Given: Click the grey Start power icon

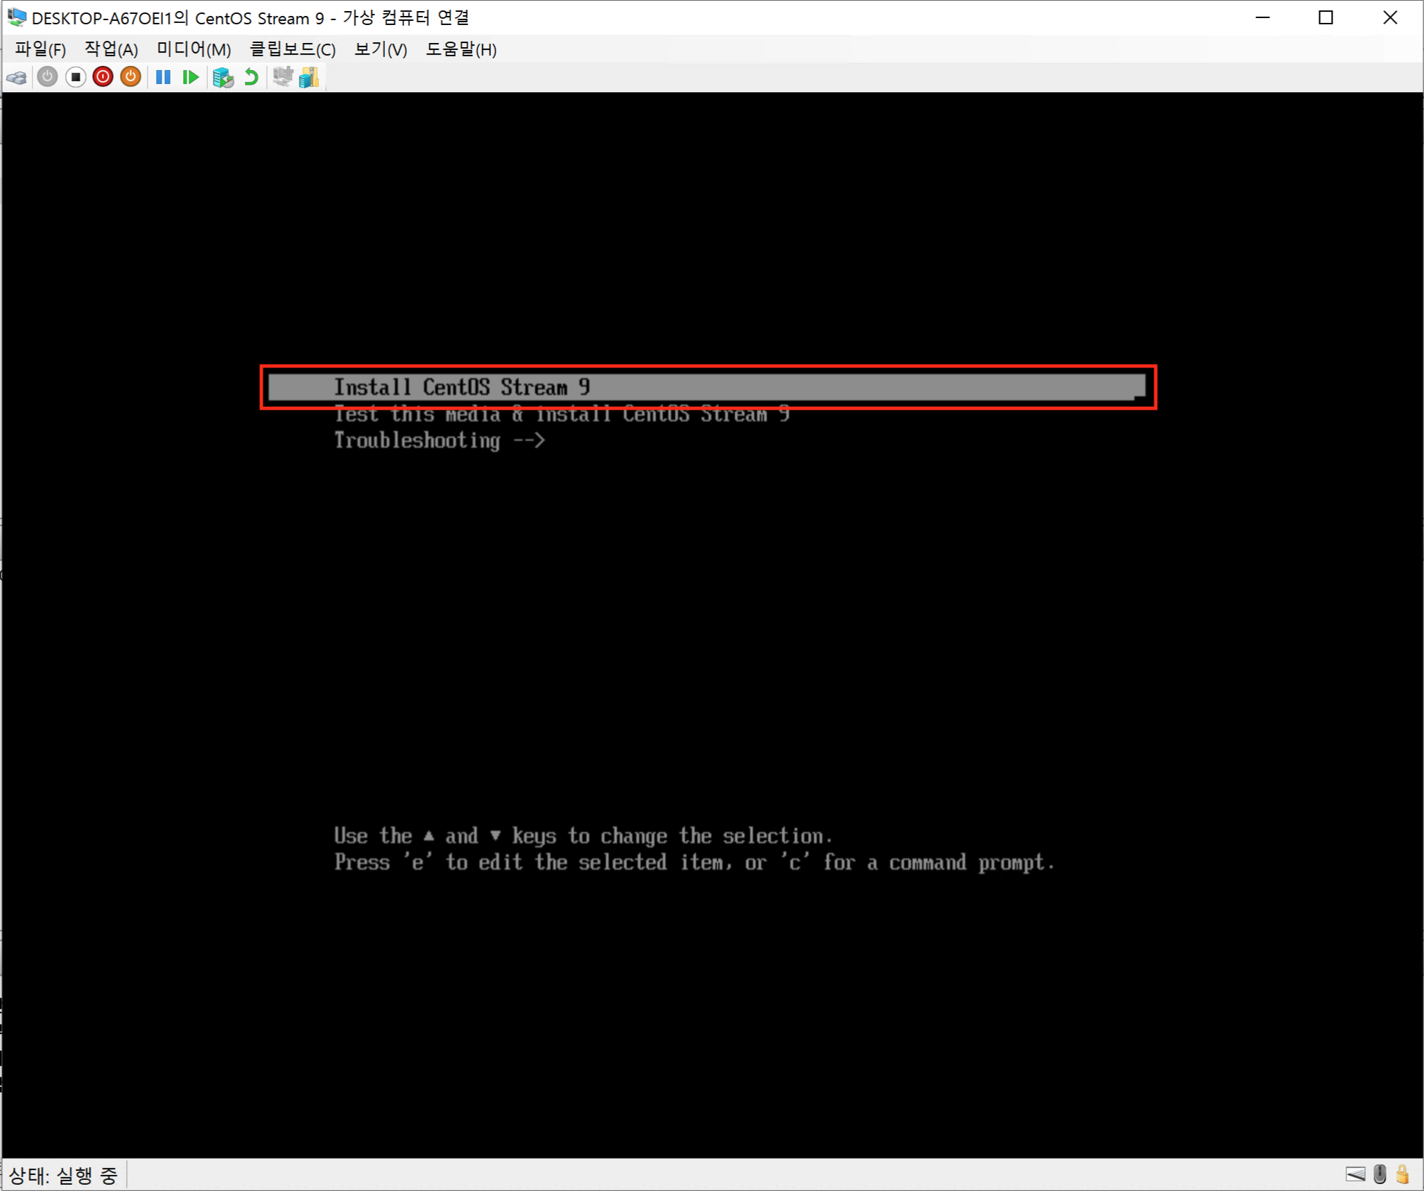Looking at the screenshot, I should click(47, 77).
